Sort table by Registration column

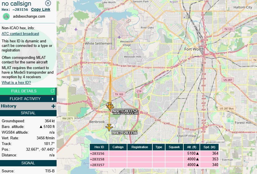(140, 147)
